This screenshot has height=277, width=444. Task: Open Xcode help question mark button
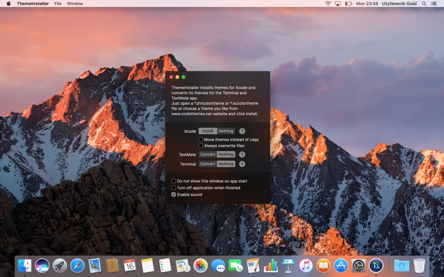[x=242, y=131]
